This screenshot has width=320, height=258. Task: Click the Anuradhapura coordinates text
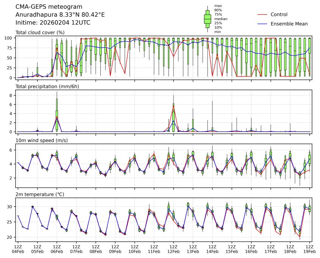click(x=60, y=15)
